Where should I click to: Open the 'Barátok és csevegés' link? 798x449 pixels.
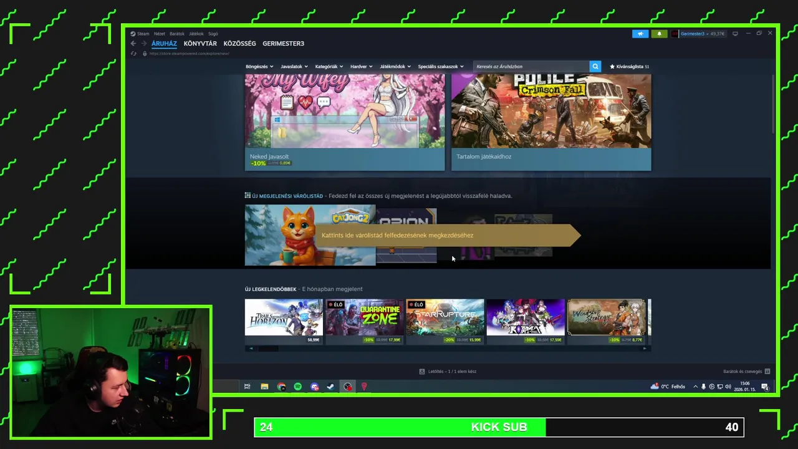pos(743,371)
